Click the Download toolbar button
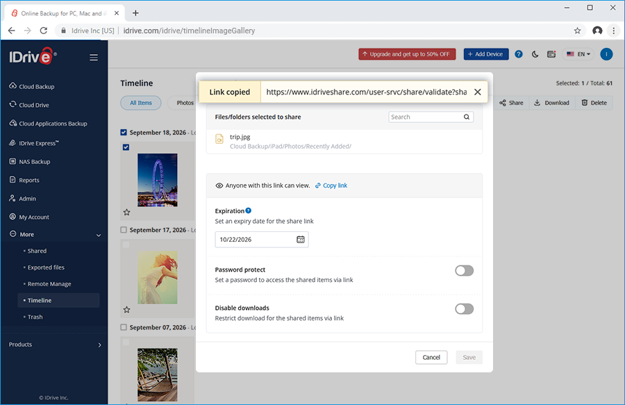 click(x=551, y=103)
